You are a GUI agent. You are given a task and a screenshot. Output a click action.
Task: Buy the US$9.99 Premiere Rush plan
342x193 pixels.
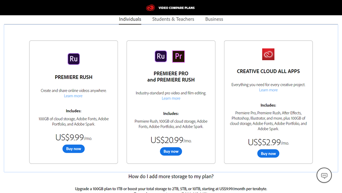coord(74,149)
